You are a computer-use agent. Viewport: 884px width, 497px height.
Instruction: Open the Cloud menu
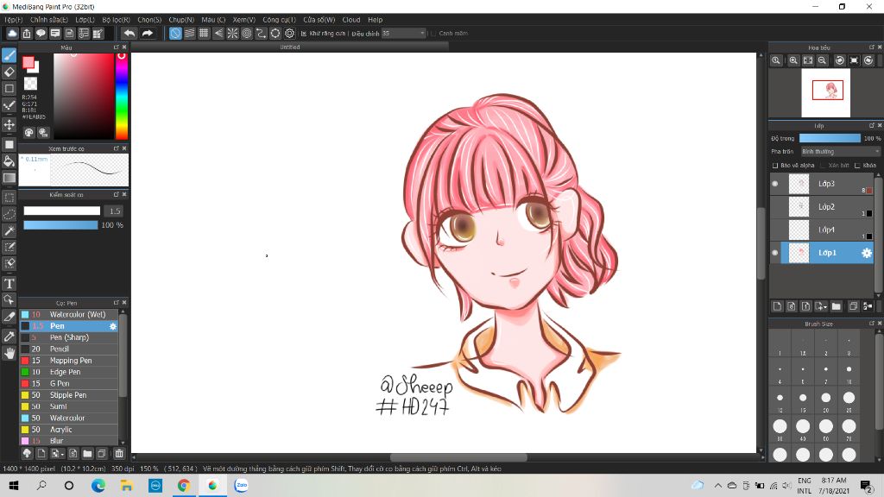pos(351,20)
